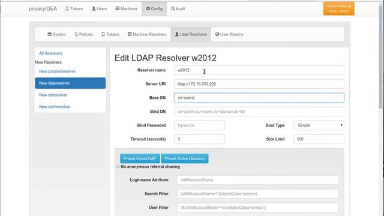This screenshot has height=216, width=384.
Task: Go to Machines in top navbar
Action: (x=127, y=9)
